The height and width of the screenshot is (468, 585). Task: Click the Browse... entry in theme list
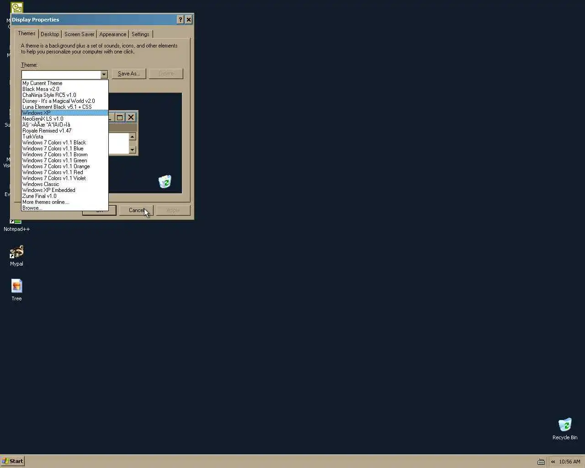click(x=64, y=208)
